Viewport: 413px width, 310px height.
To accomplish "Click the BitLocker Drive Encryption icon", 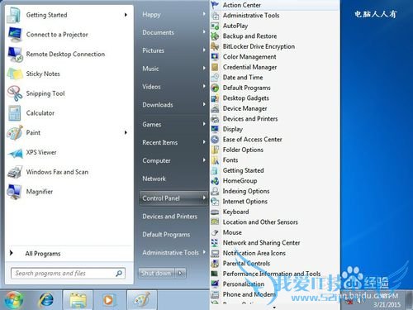I will [215, 46].
